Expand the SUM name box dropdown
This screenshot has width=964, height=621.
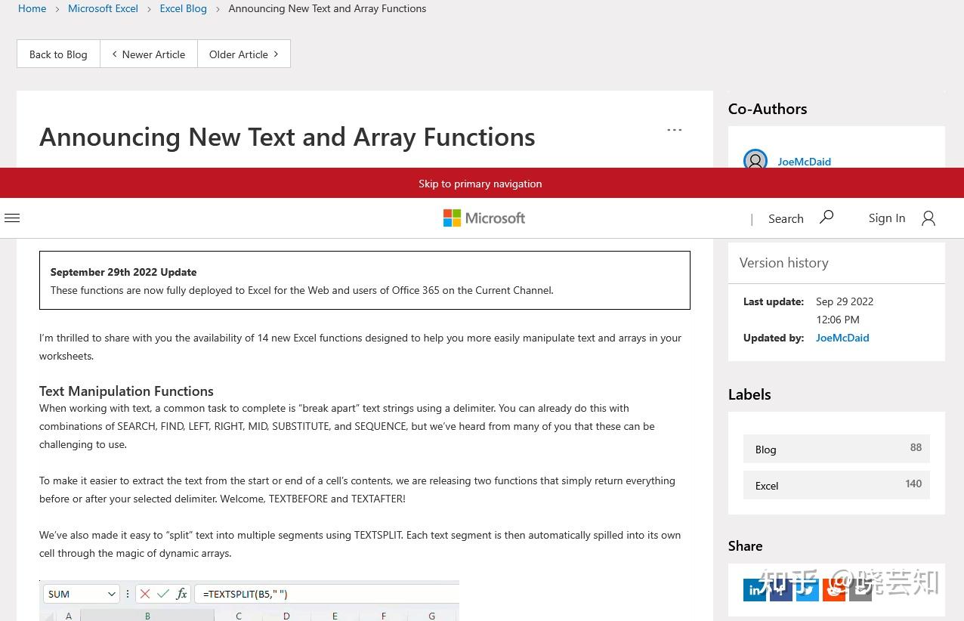coord(112,594)
